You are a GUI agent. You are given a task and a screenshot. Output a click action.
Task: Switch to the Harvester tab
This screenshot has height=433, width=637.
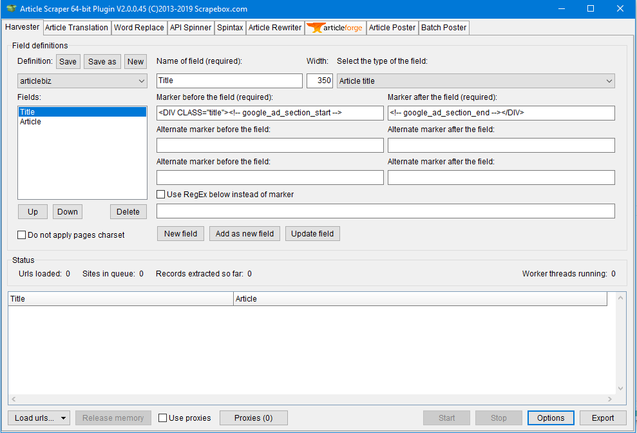click(x=22, y=27)
